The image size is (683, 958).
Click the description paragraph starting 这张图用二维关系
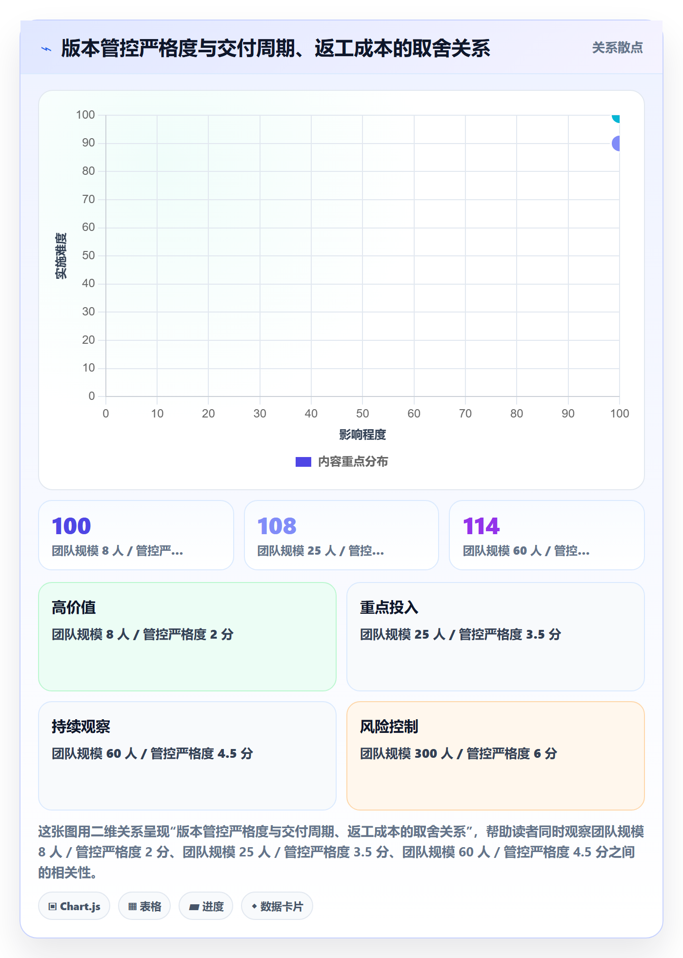341,852
